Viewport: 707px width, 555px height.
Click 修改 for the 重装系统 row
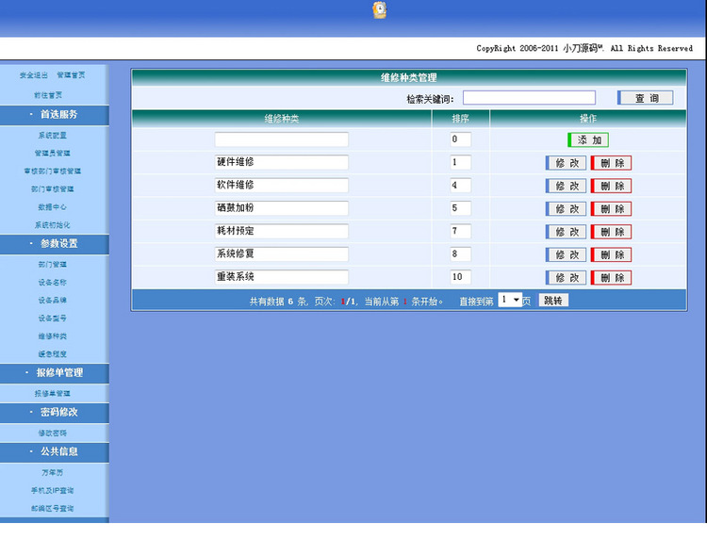[x=566, y=278]
